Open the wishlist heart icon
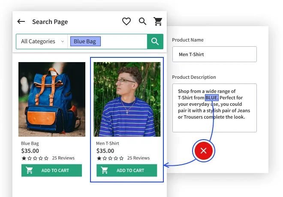This screenshot has width=283, height=197. [x=126, y=21]
